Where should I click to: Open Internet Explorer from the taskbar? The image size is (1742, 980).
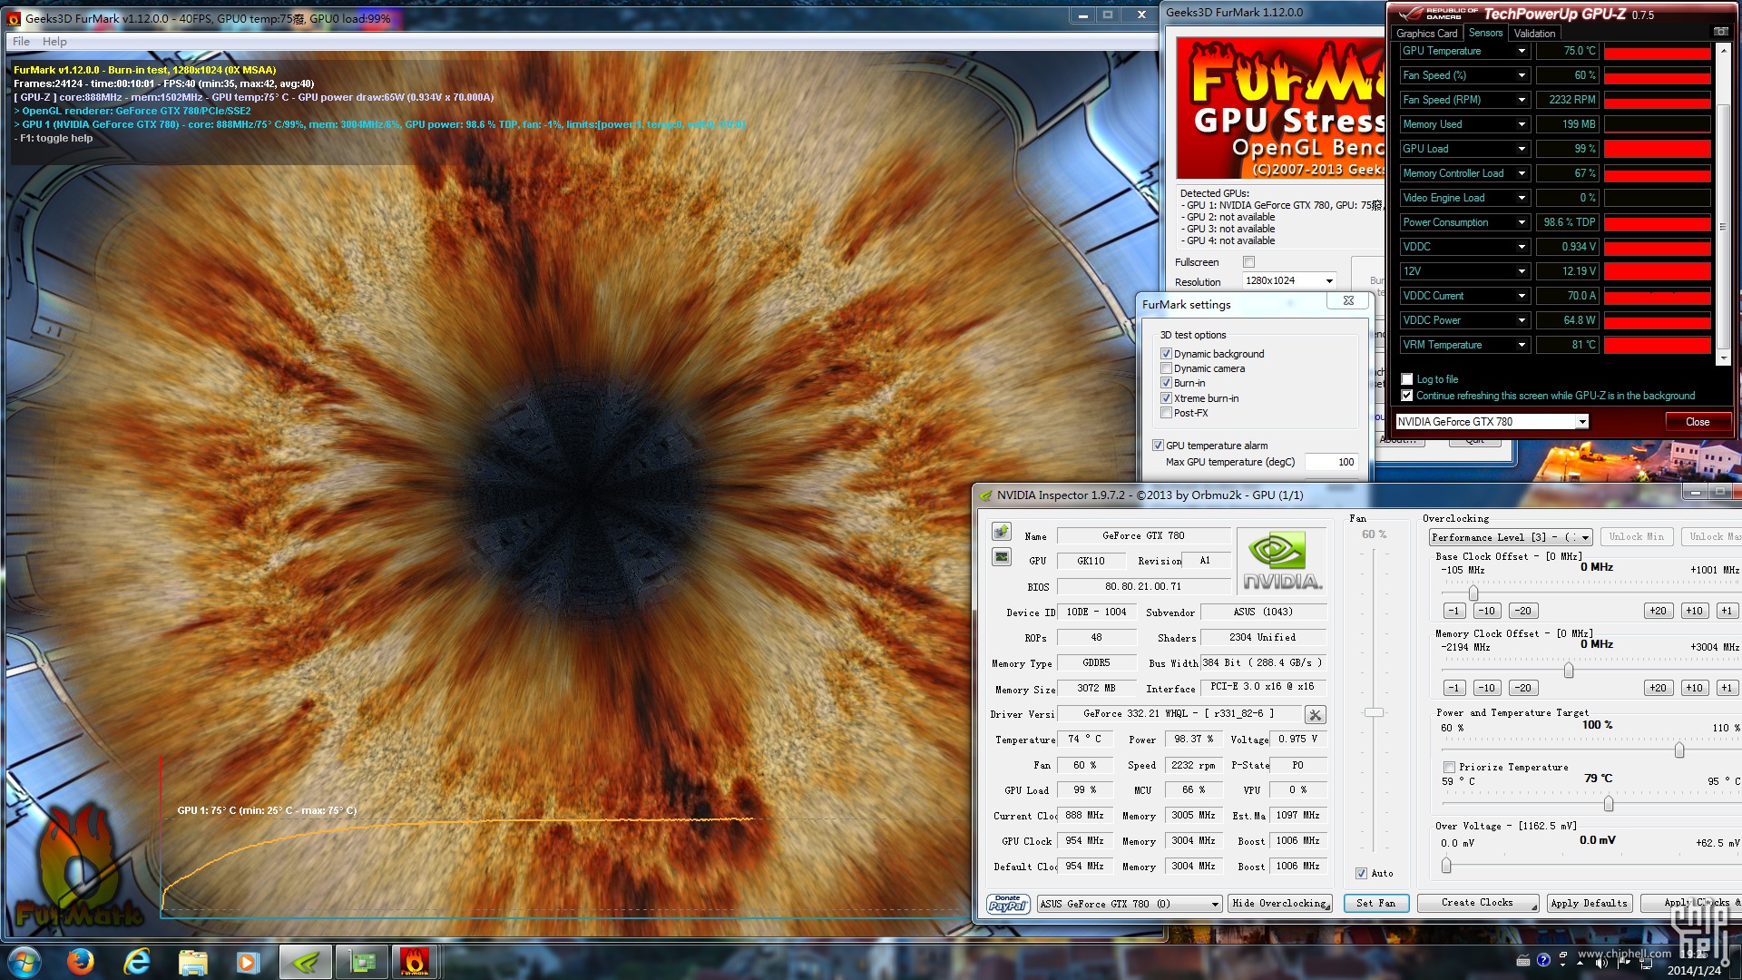pos(137,961)
